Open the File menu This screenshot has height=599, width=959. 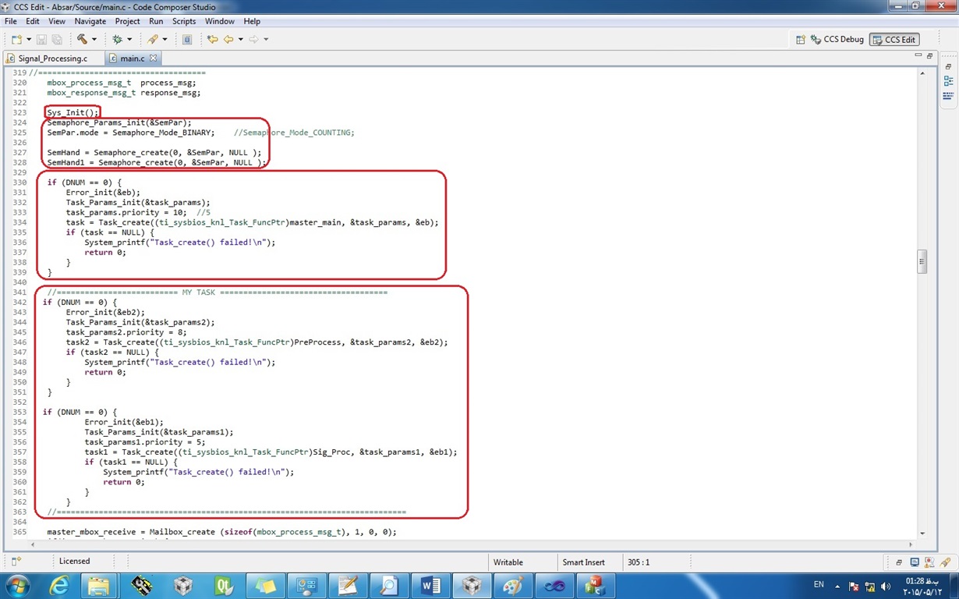pyautogui.click(x=10, y=21)
